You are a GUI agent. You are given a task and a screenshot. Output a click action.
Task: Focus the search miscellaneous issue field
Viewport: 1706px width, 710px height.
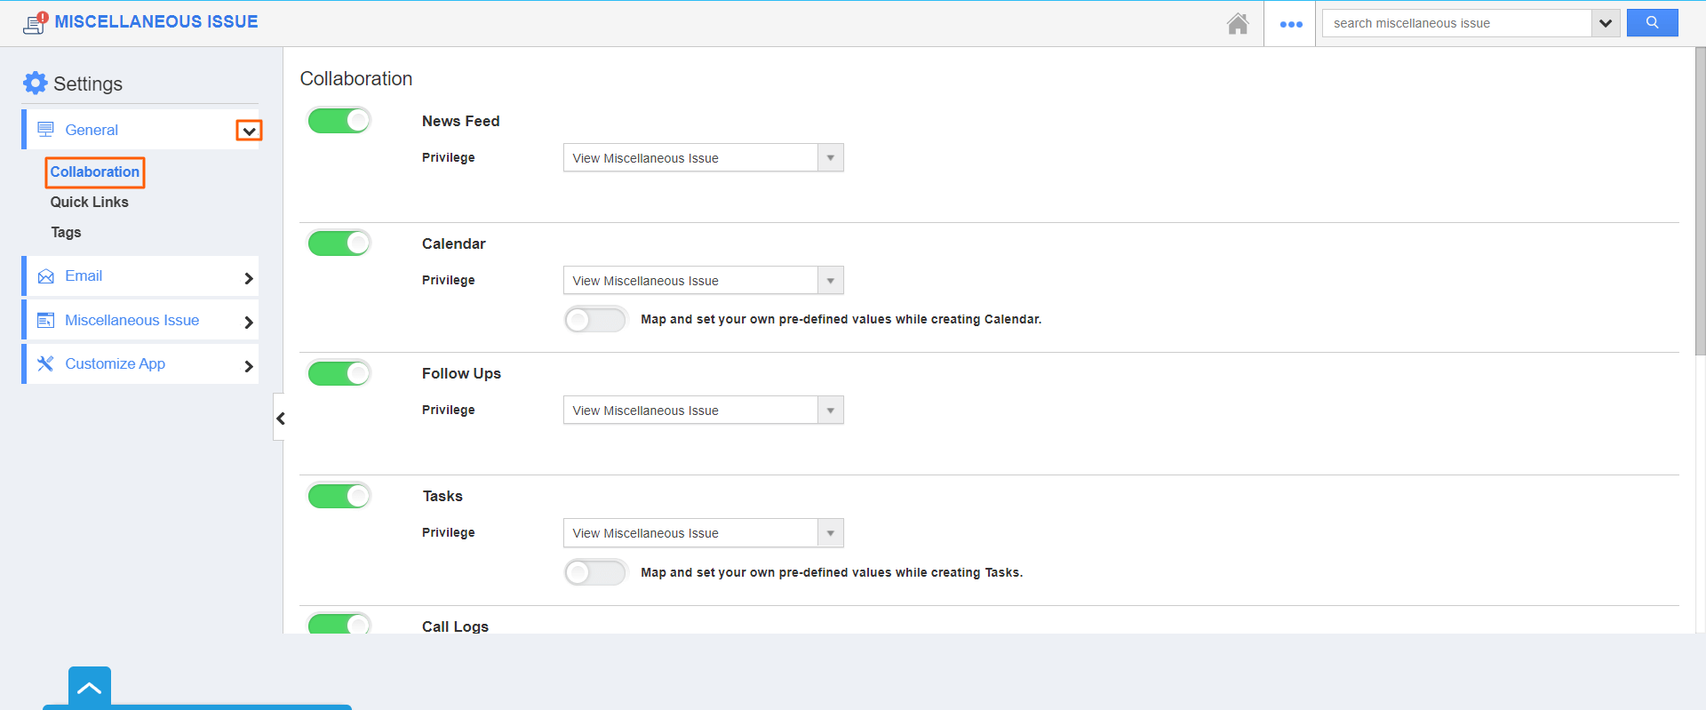pos(1457,23)
